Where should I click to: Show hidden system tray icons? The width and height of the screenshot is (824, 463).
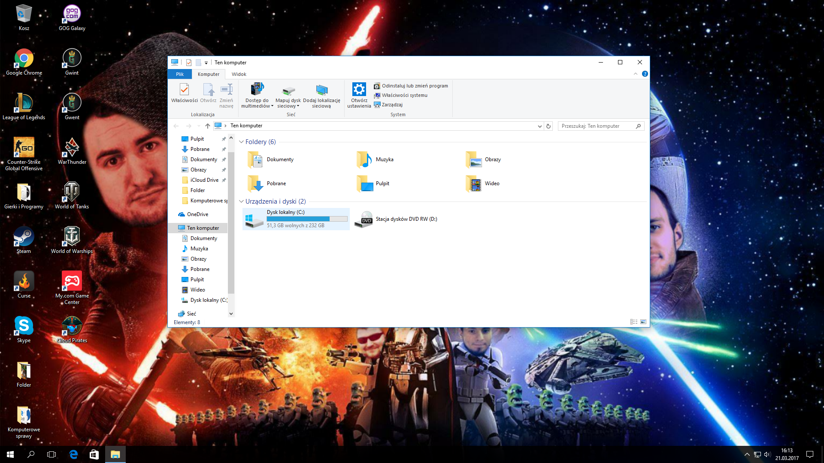(x=747, y=454)
